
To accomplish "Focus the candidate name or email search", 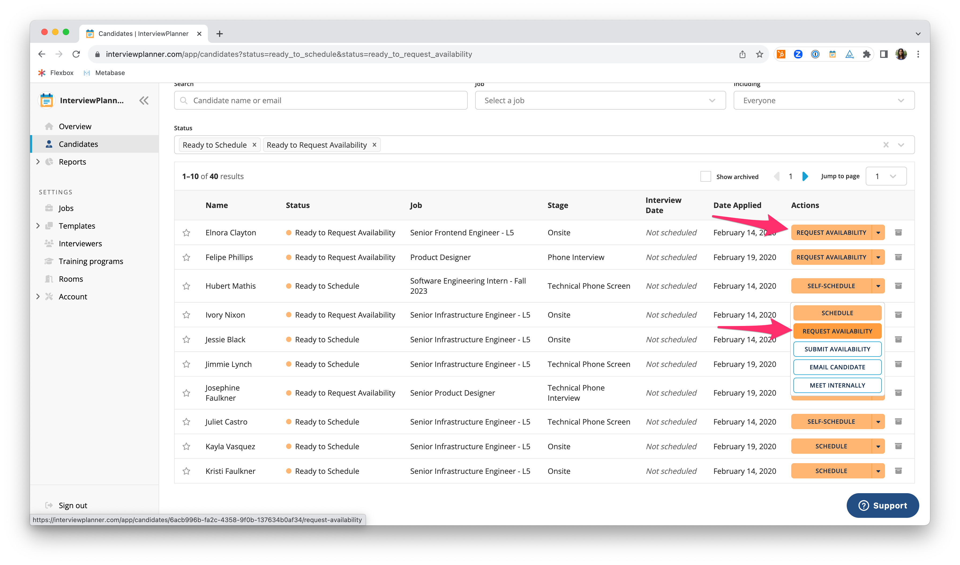I will click(321, 100).
